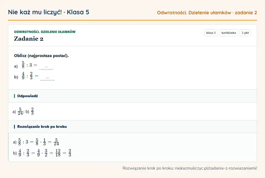The image size is (265, 178).
Task: Click the green 'ODWROTNOŚCI. DZIELENIE UŁAMKÓW' category label
Action: 45,32
